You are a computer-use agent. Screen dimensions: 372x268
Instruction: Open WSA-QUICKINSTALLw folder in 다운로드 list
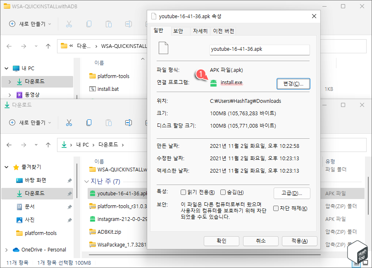(118, 170)
